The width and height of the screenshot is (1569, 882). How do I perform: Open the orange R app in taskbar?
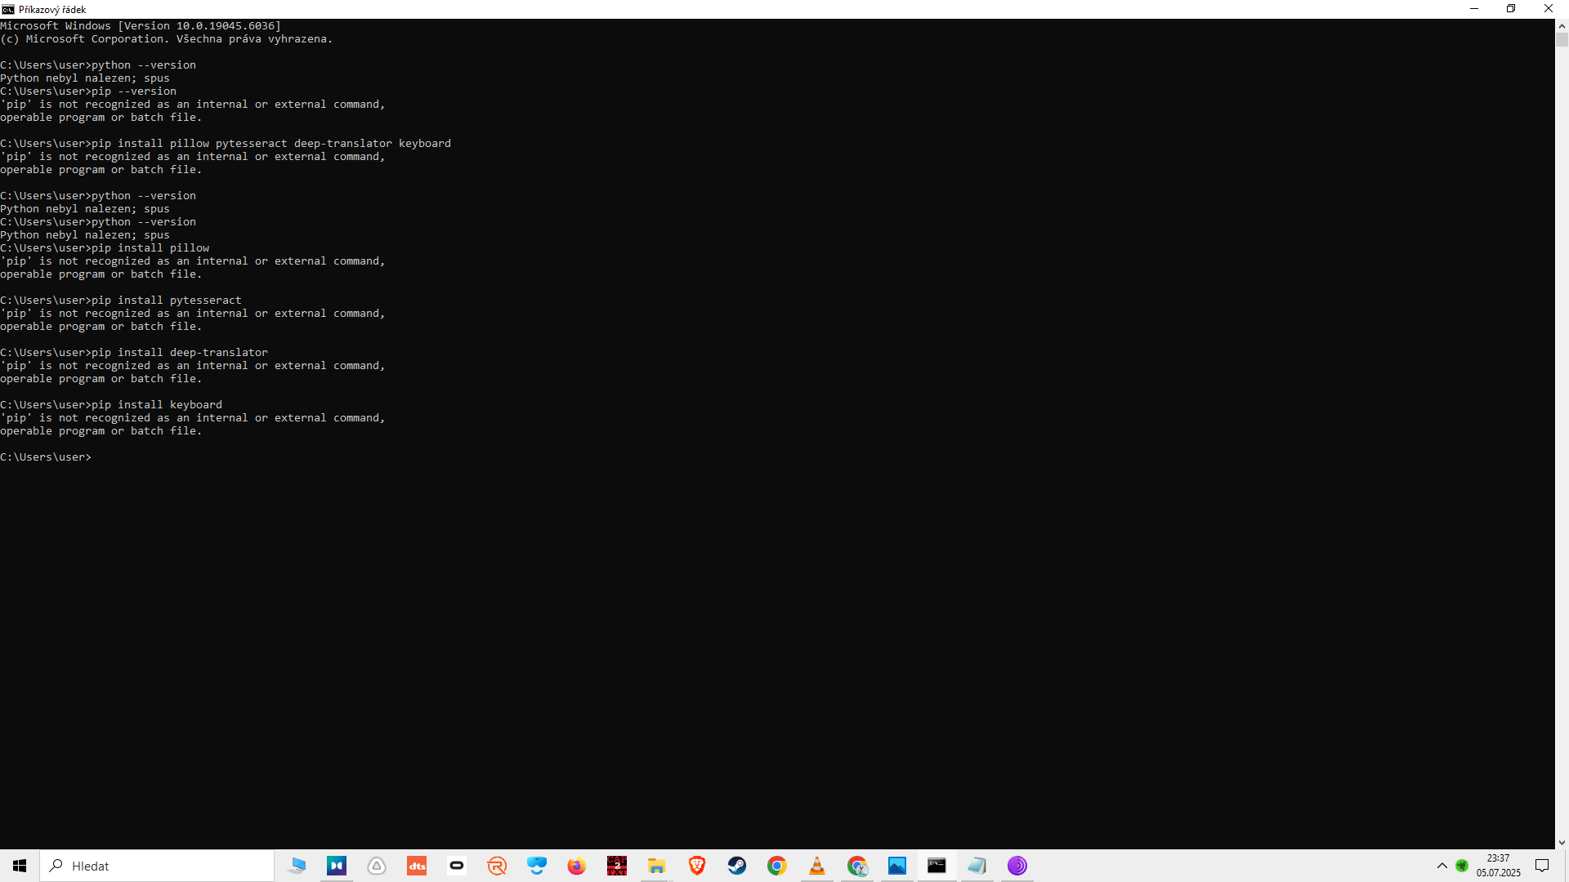point(497,866)
